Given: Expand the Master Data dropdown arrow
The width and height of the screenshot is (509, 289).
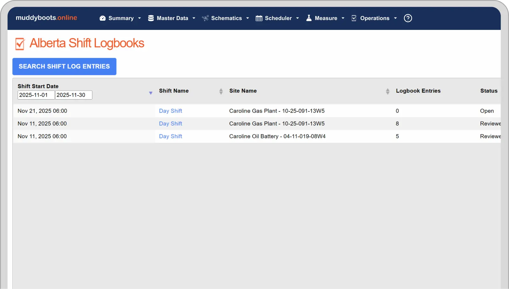Looking at the screenshot, I should point(194,18).
